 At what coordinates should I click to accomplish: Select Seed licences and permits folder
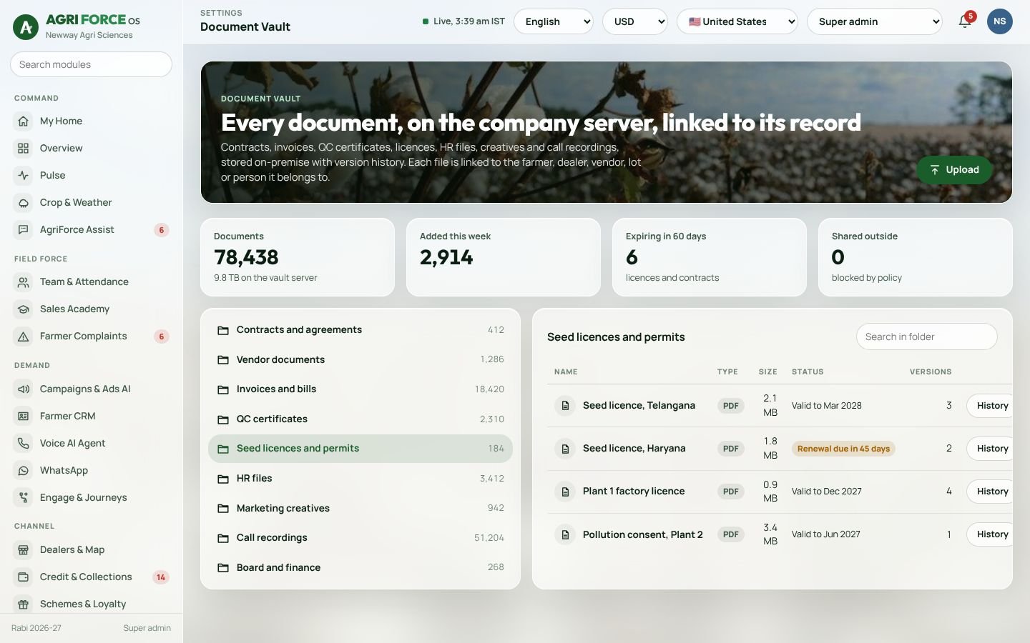360,448
